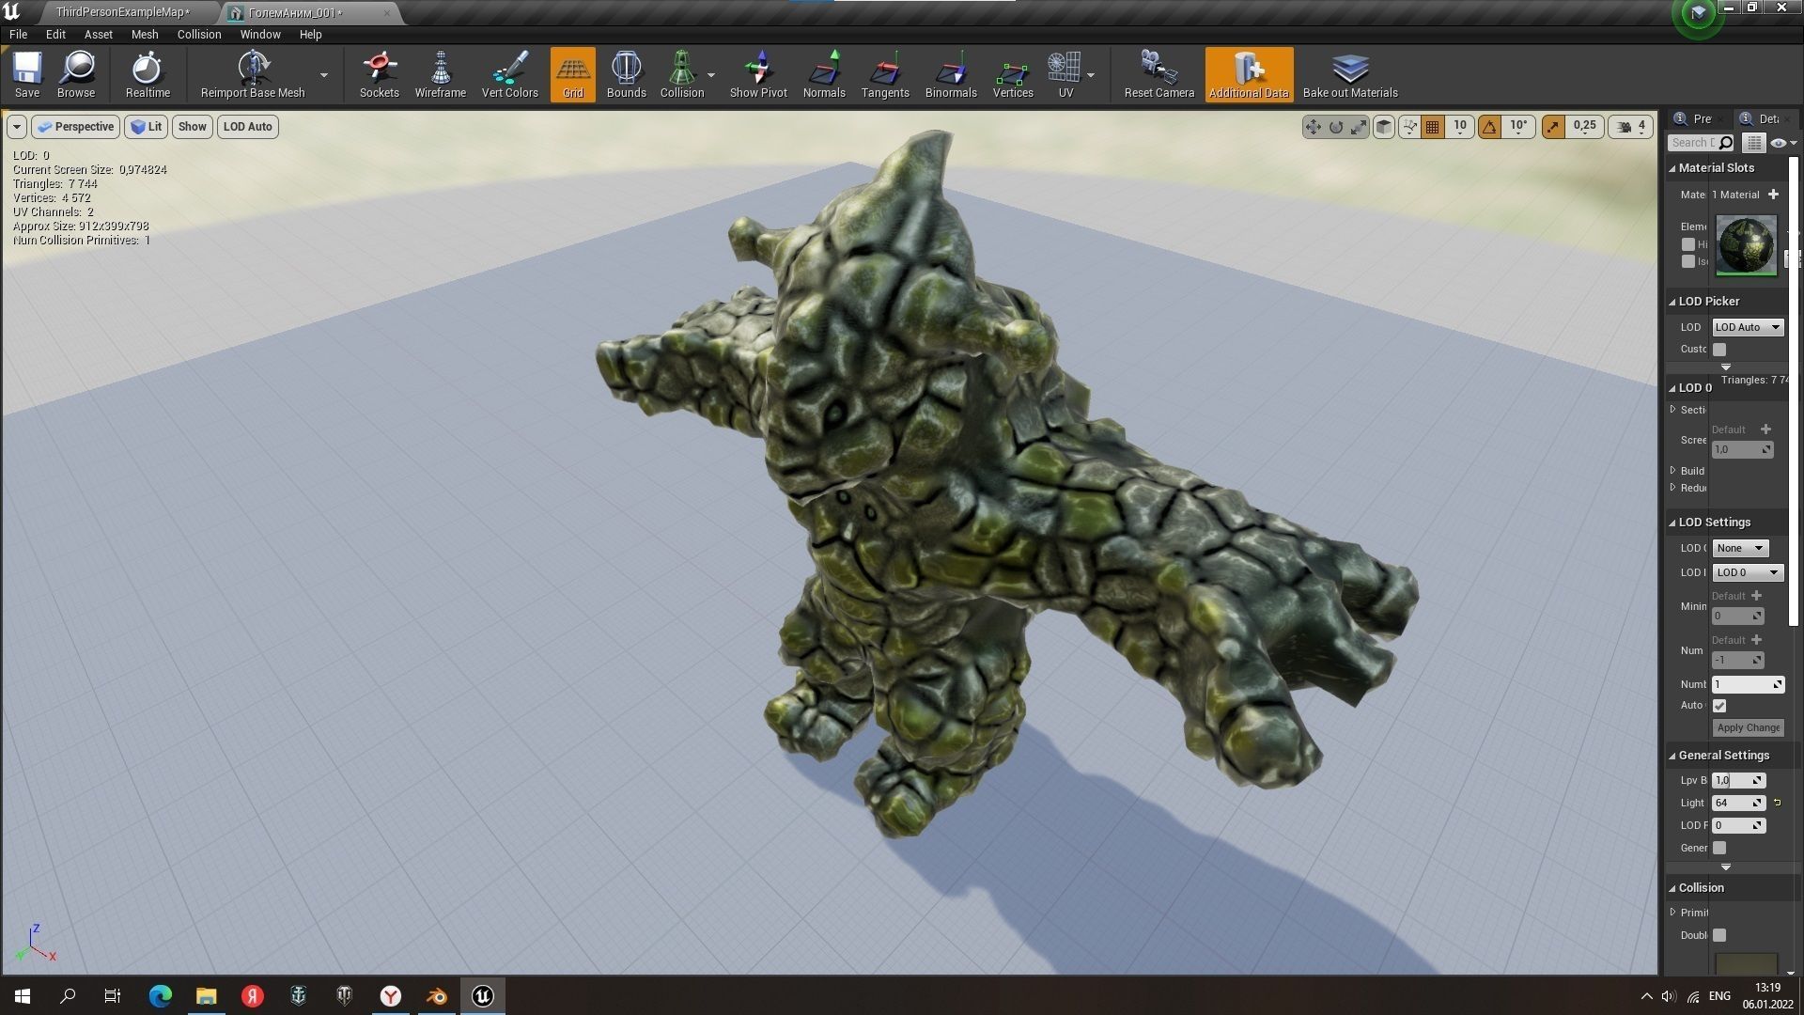Screen dimensions: 1804x1015
Task: Display vertex Normals
Action: tap(824, 74)
